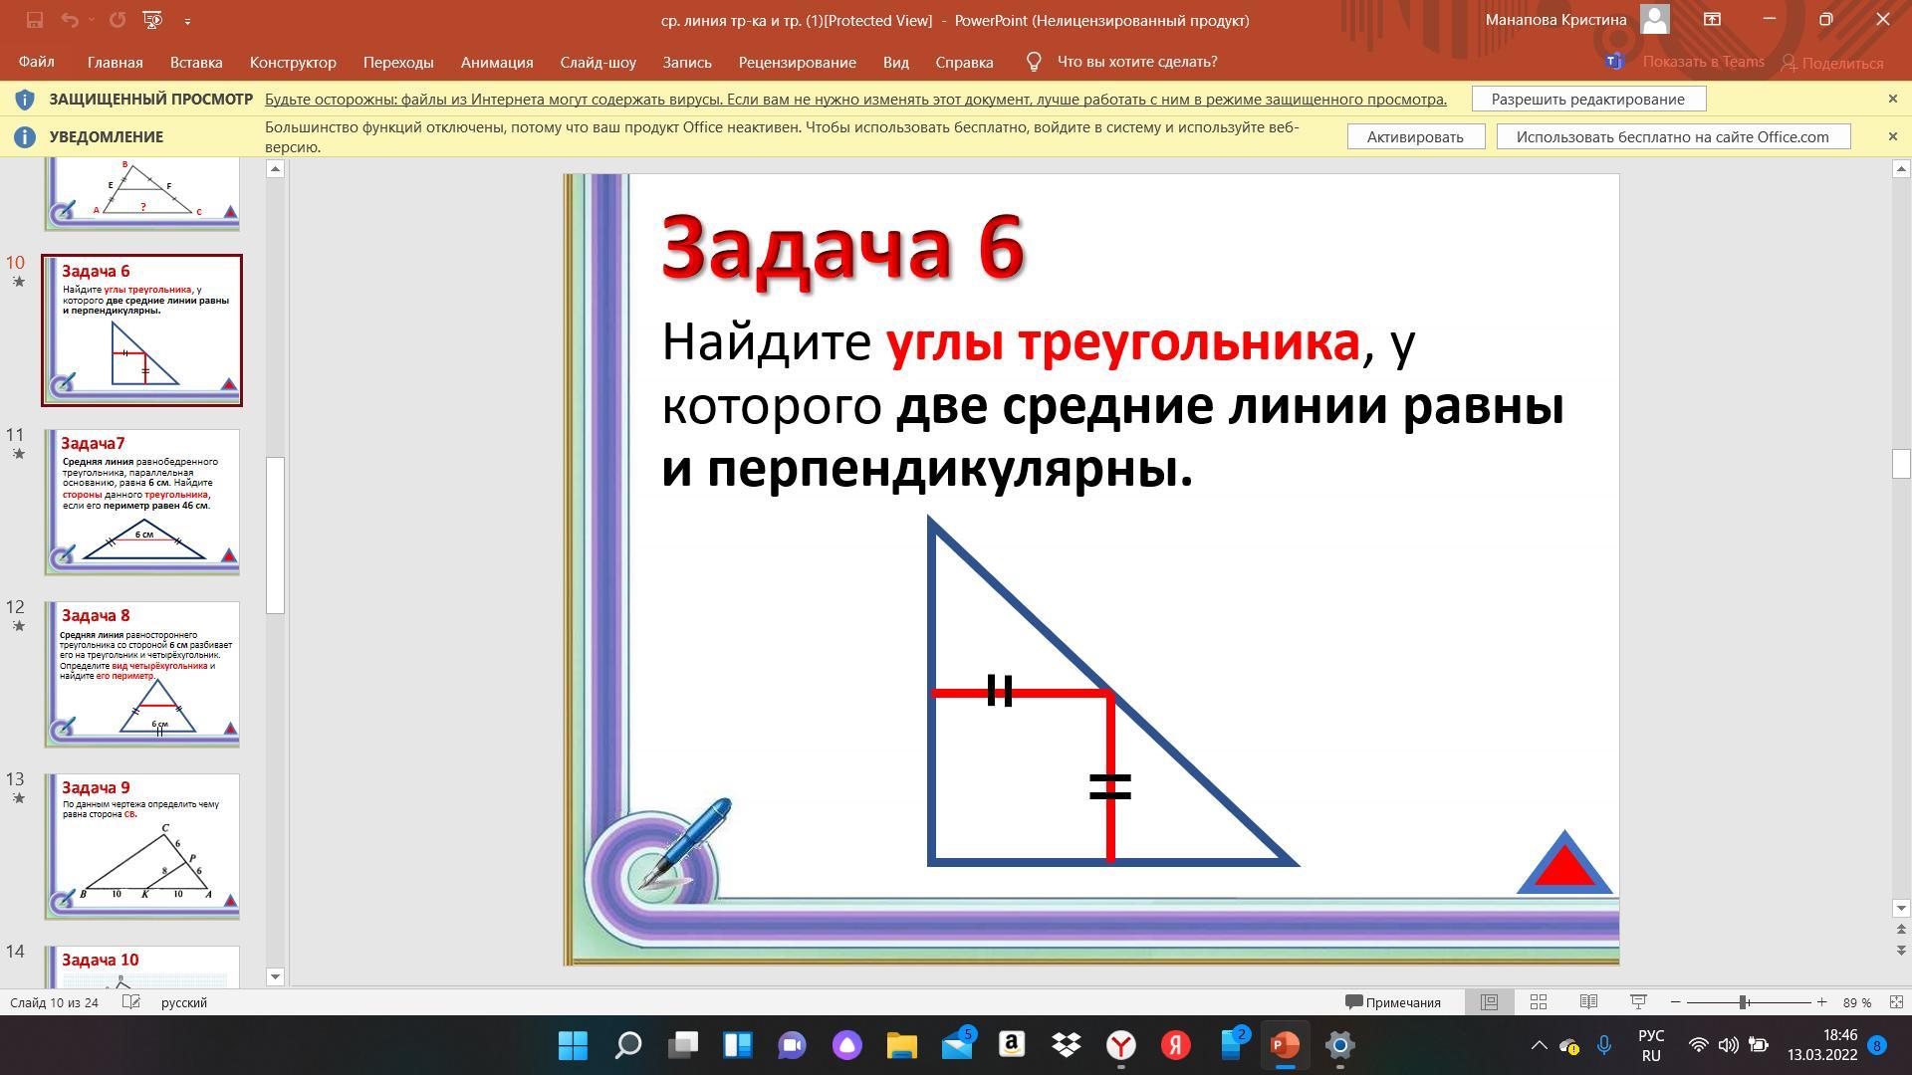Open Settings gear in taskbar

point(1340,1045)
